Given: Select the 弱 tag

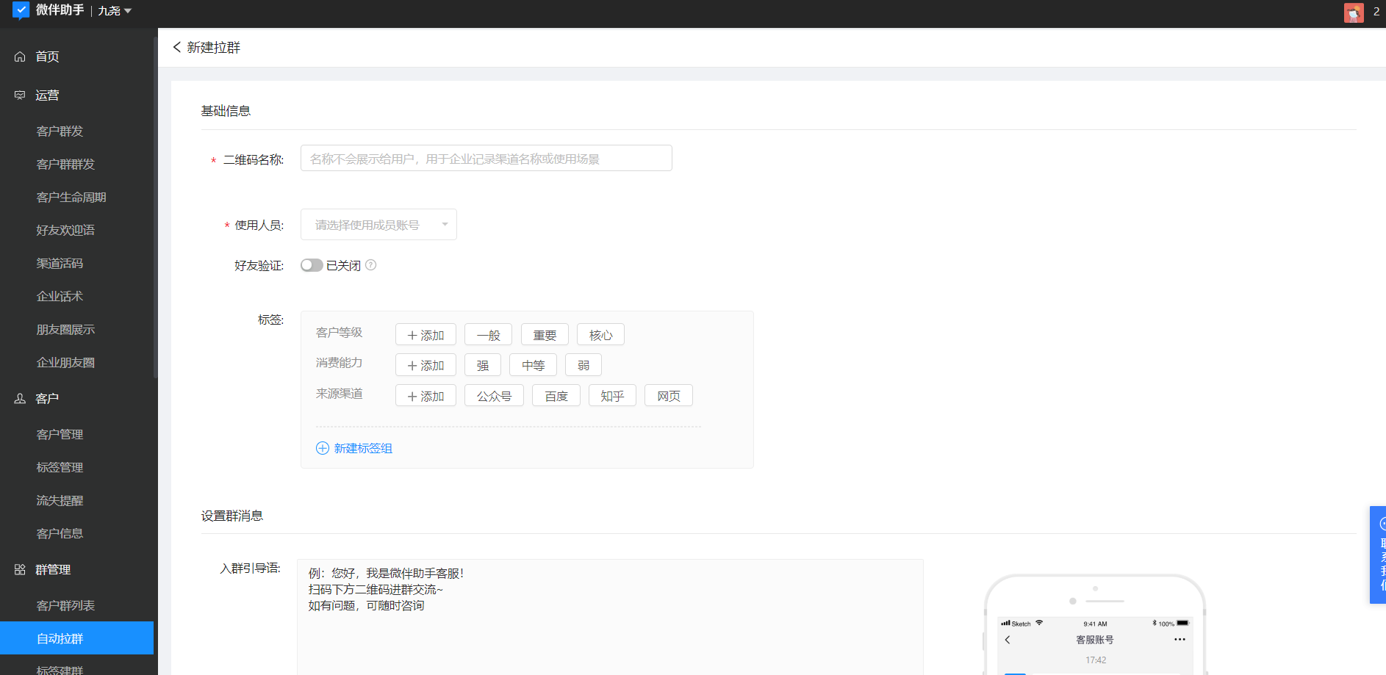Looking at the screenshot, I should coord(584,365).
